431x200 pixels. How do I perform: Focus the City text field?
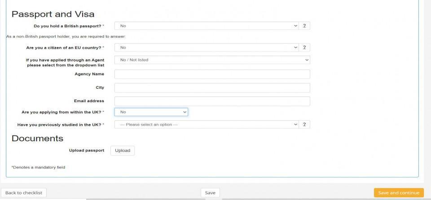pos(212,88)
